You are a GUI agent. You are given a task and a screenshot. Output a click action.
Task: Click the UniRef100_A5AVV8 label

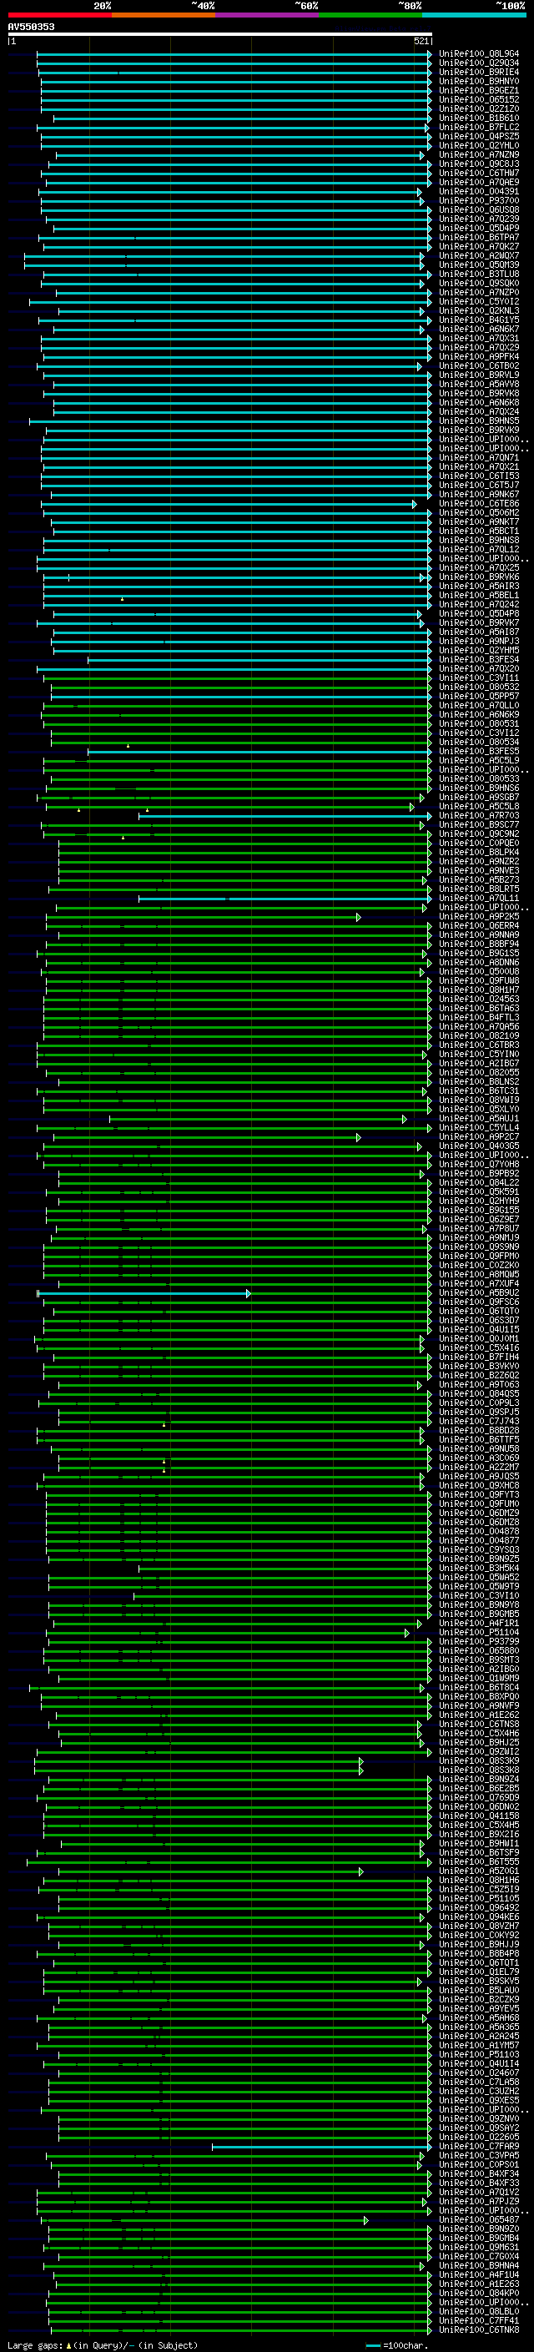(479, 385)
